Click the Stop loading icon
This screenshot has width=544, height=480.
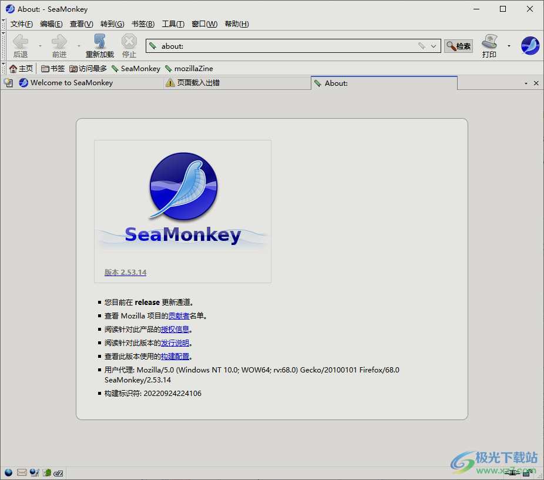[x=129, y=42]
